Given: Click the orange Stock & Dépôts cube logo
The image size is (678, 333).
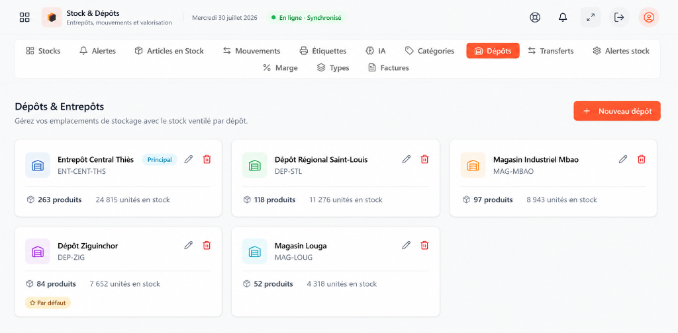Looking at the screenshot, I should (x=52, y=18).
